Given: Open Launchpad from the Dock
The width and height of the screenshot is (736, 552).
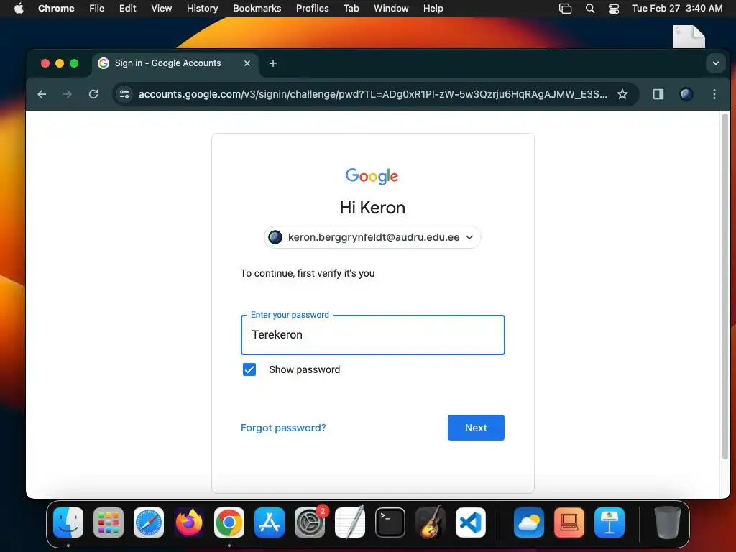Looking at the screenshot, I should [109, 523].
